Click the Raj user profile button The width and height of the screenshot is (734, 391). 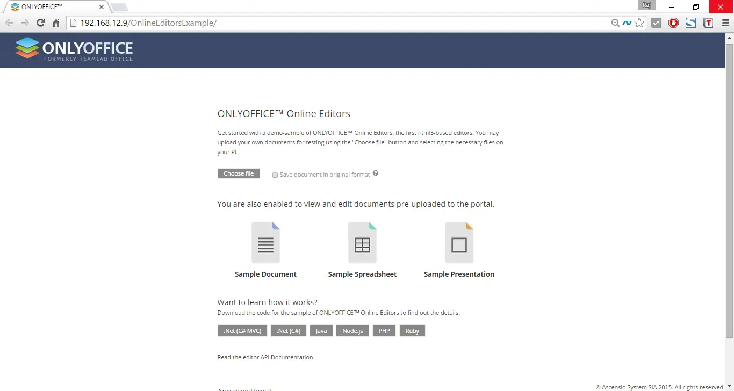point(647,5)
